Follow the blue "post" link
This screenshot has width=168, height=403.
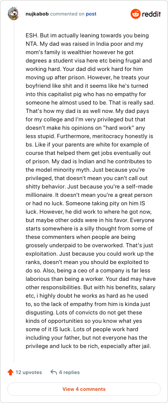point(91,14)
